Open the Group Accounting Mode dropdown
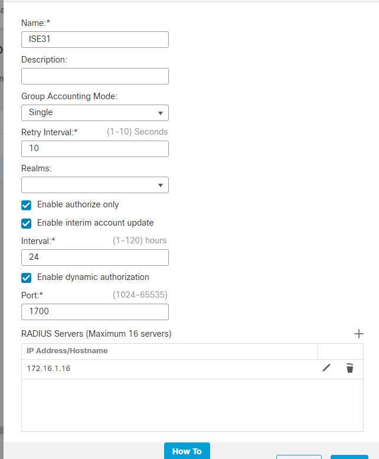The width and height of the screenshot is (379, 459). coord(95,113)
